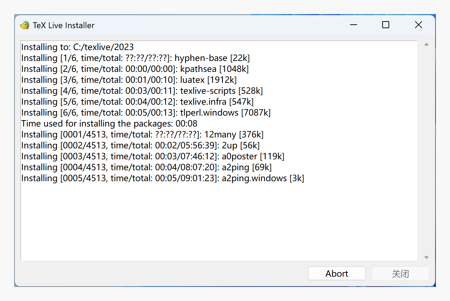Image resolution: width=450 pixels, height=301 pixels.
Task: Select the a2ping.windows [3k] log line
Action: pyautogui.click(x=163, y=178)
